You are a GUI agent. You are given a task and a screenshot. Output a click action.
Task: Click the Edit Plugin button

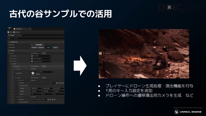point(39,45)
